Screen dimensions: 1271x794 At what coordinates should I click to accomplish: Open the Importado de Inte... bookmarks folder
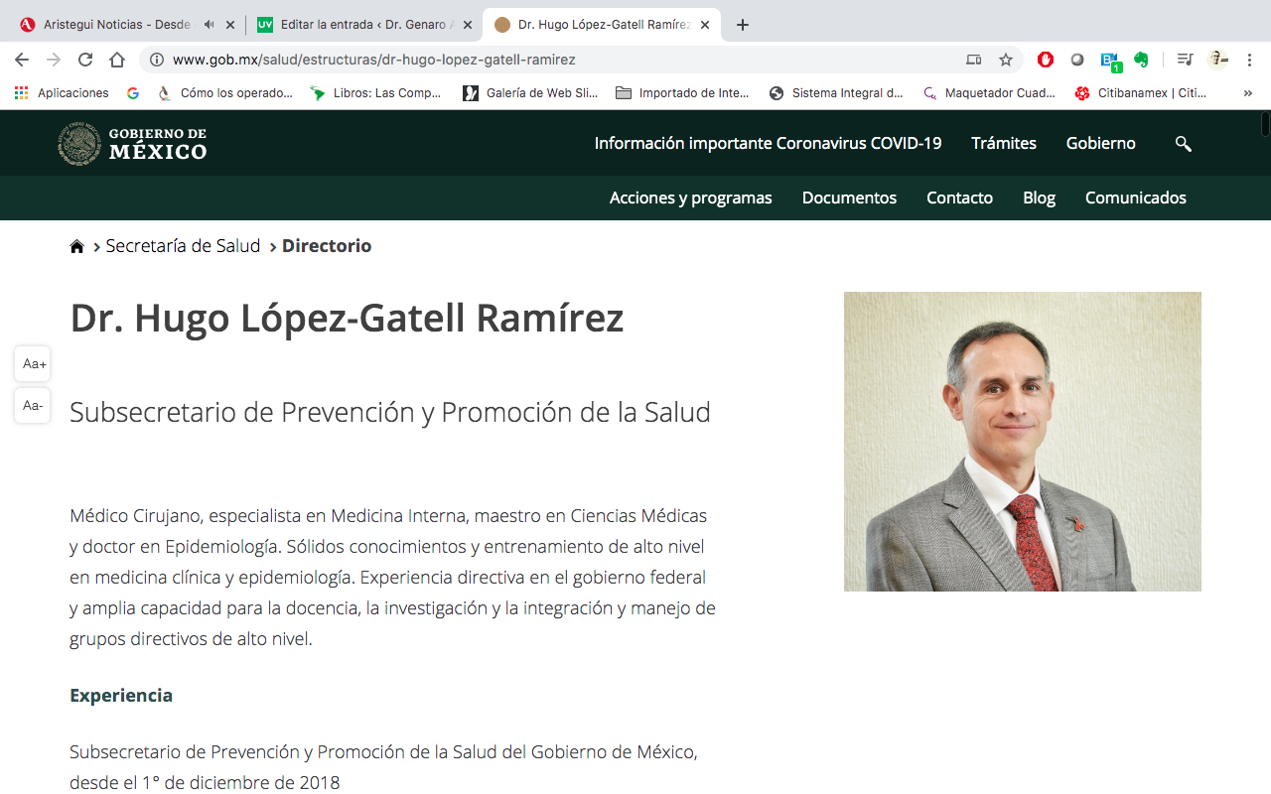[x=683, y=93]
